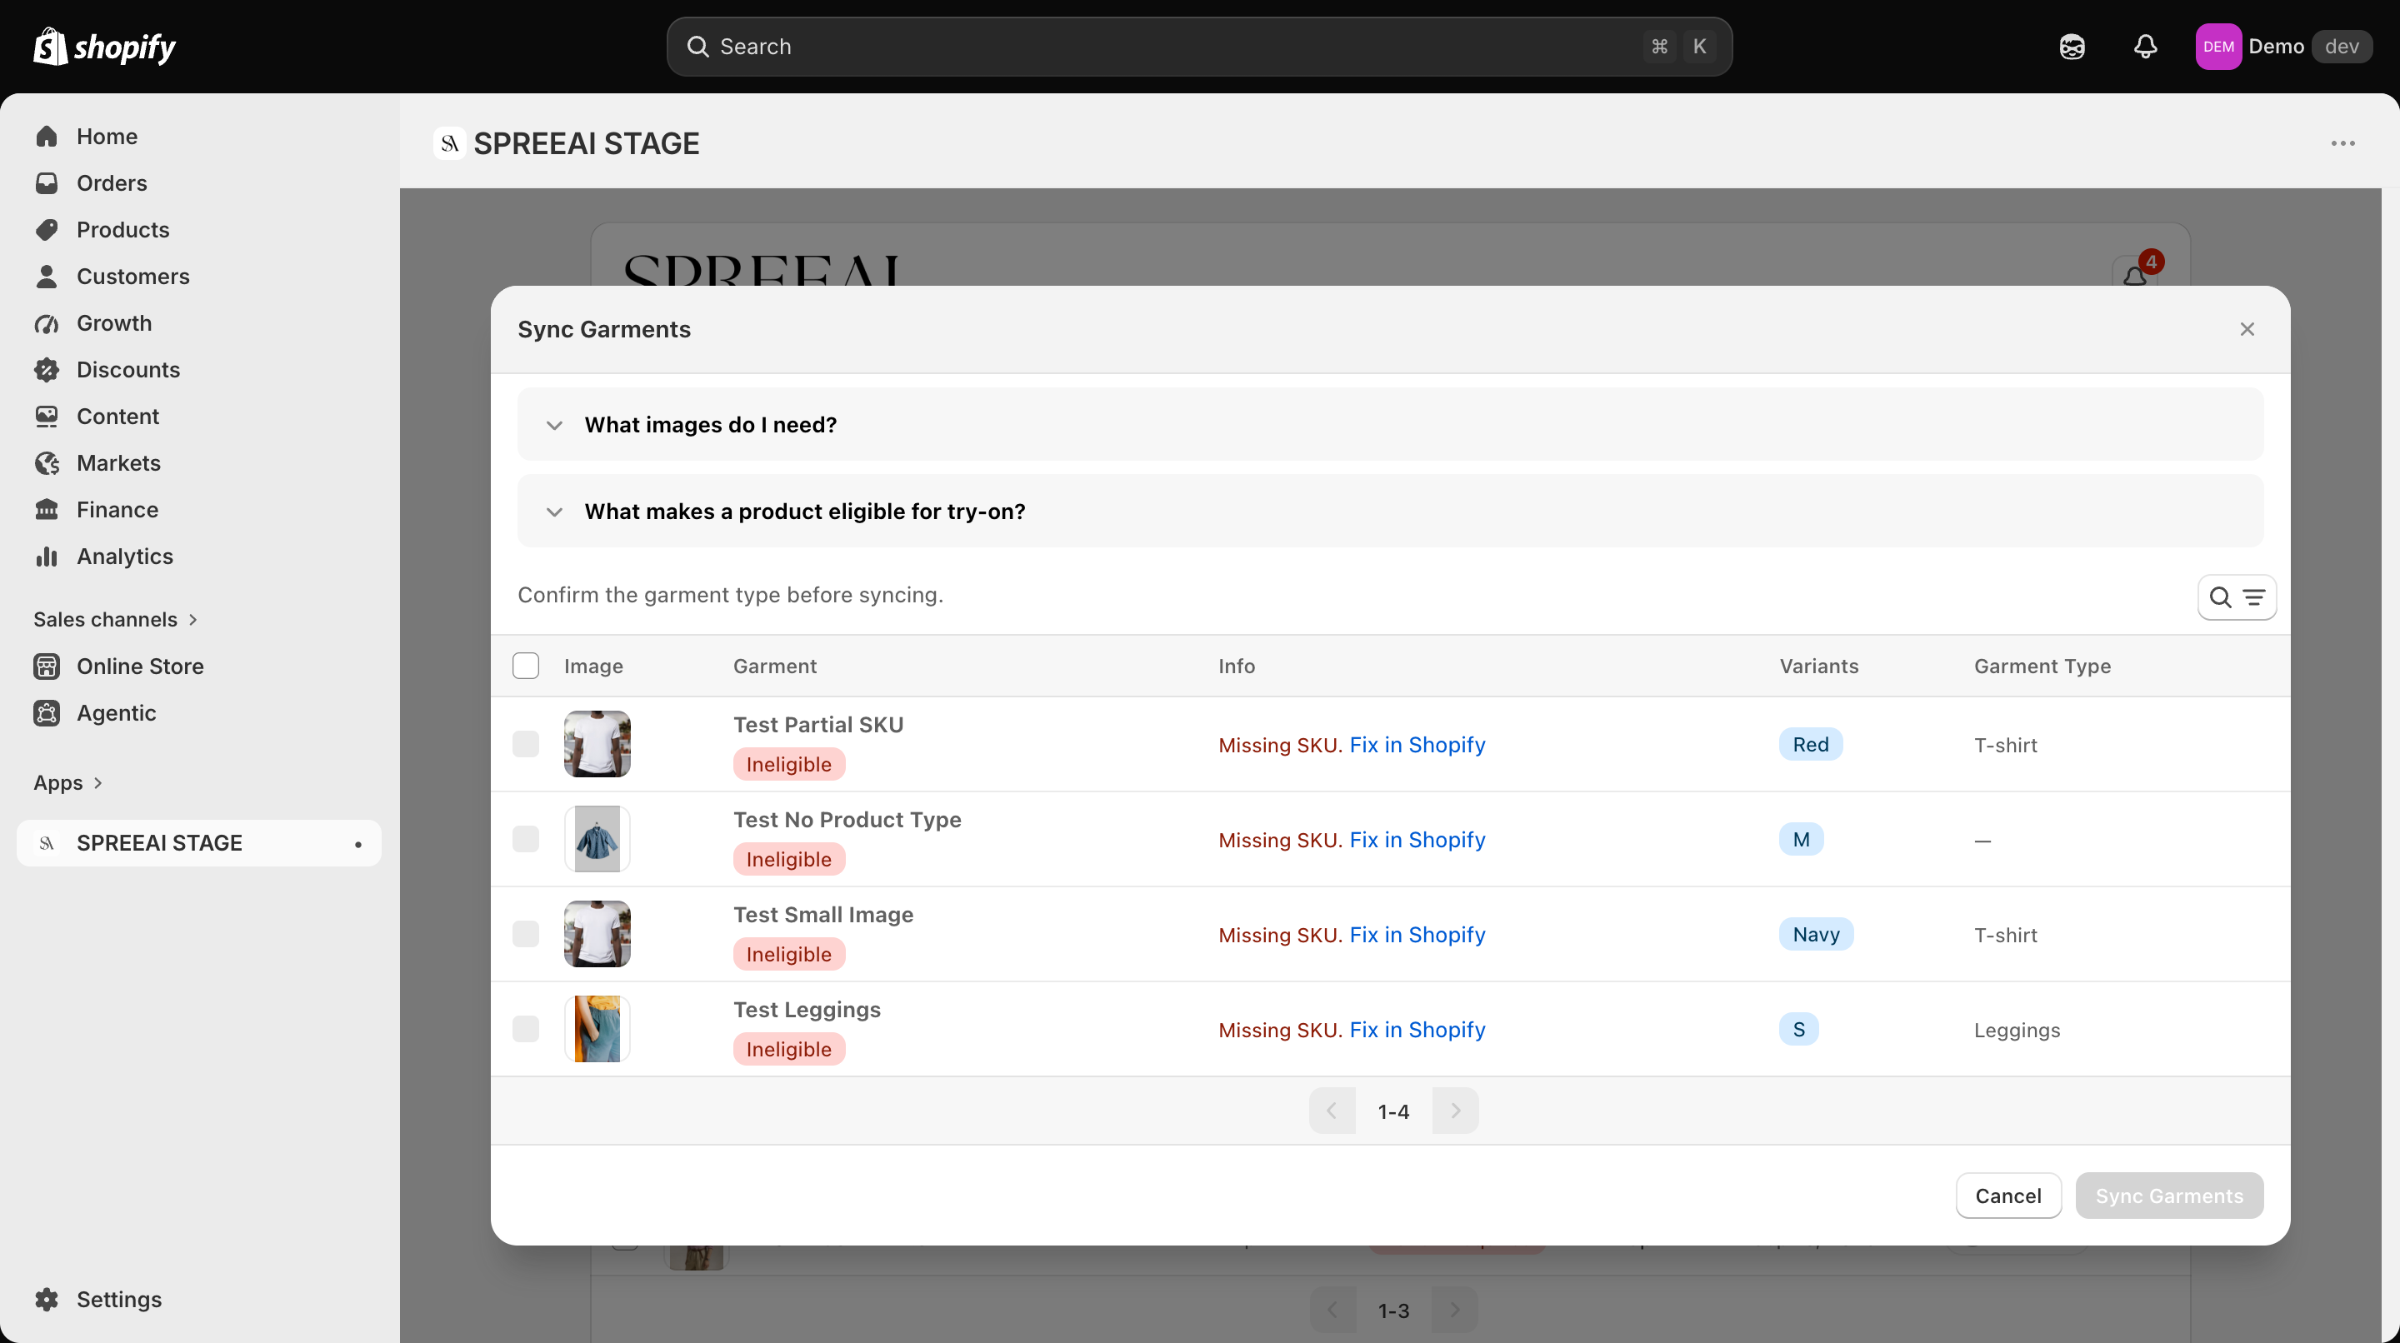2400x1343 pixels.
Task: Open the Demo dev account menu
Action: point(2282,47)
